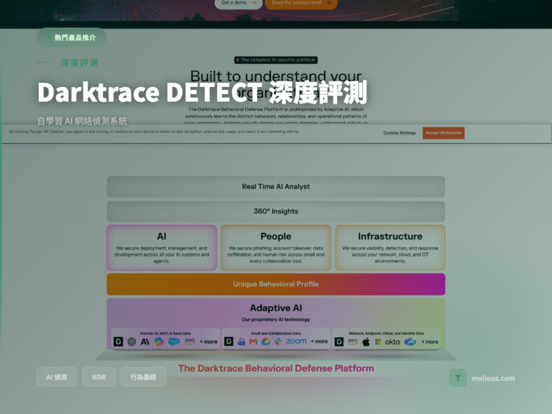This screenshot has width=552, height=414.
Task: Click the subtitle '自學習 AI 網絡偵測系統'
Action: click(83, 121)
